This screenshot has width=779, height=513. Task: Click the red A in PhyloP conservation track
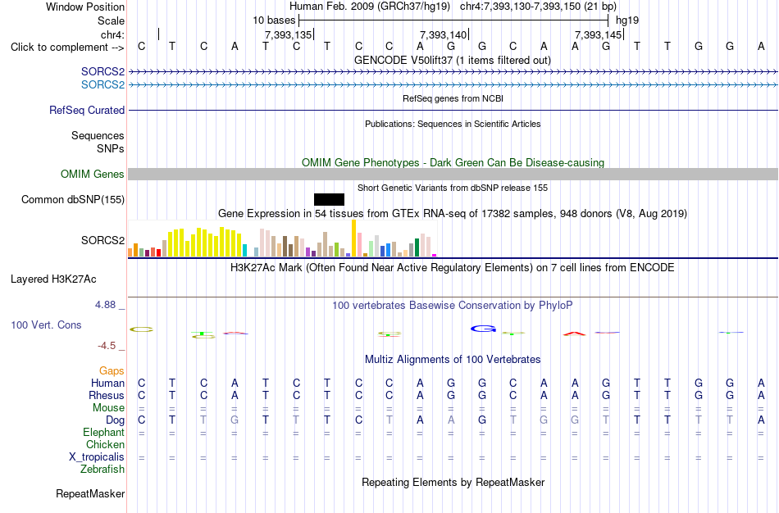(574, 334)
